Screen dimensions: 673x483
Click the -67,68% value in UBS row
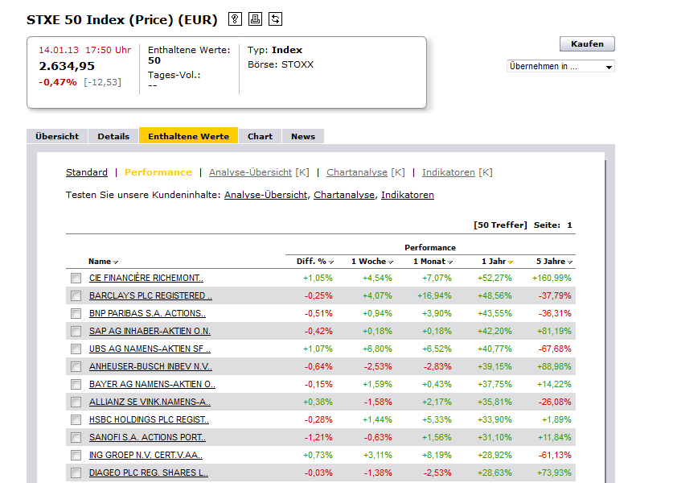(555, 349)
